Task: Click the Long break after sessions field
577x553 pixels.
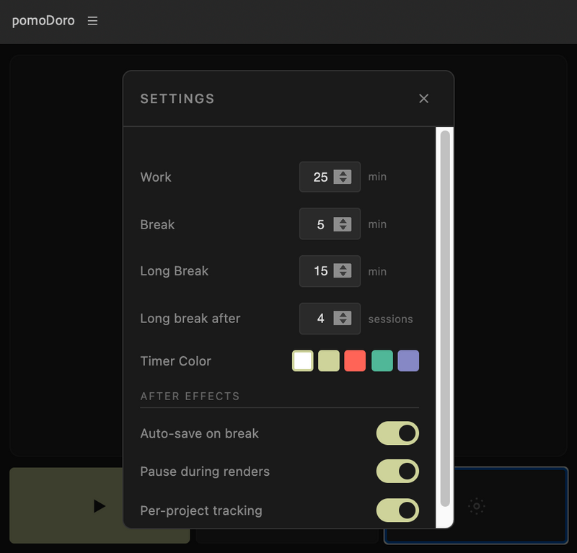Action: pos(330,319)
